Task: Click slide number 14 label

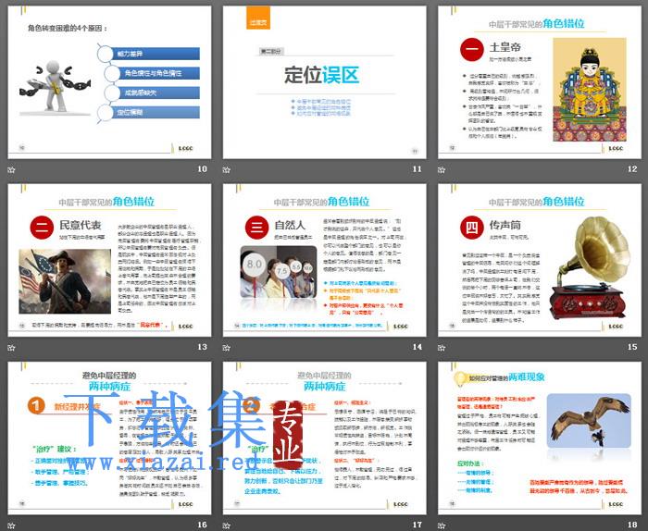Action: coord(417,347)
